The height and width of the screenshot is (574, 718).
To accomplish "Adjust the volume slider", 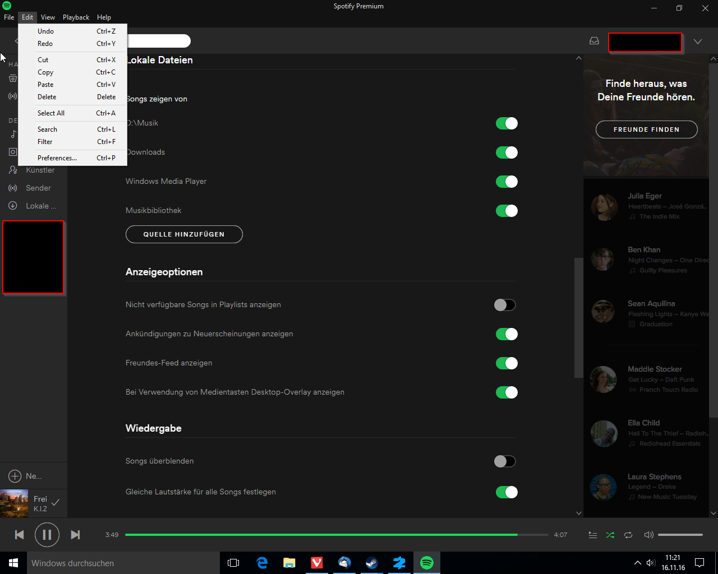I will (680, 535).
